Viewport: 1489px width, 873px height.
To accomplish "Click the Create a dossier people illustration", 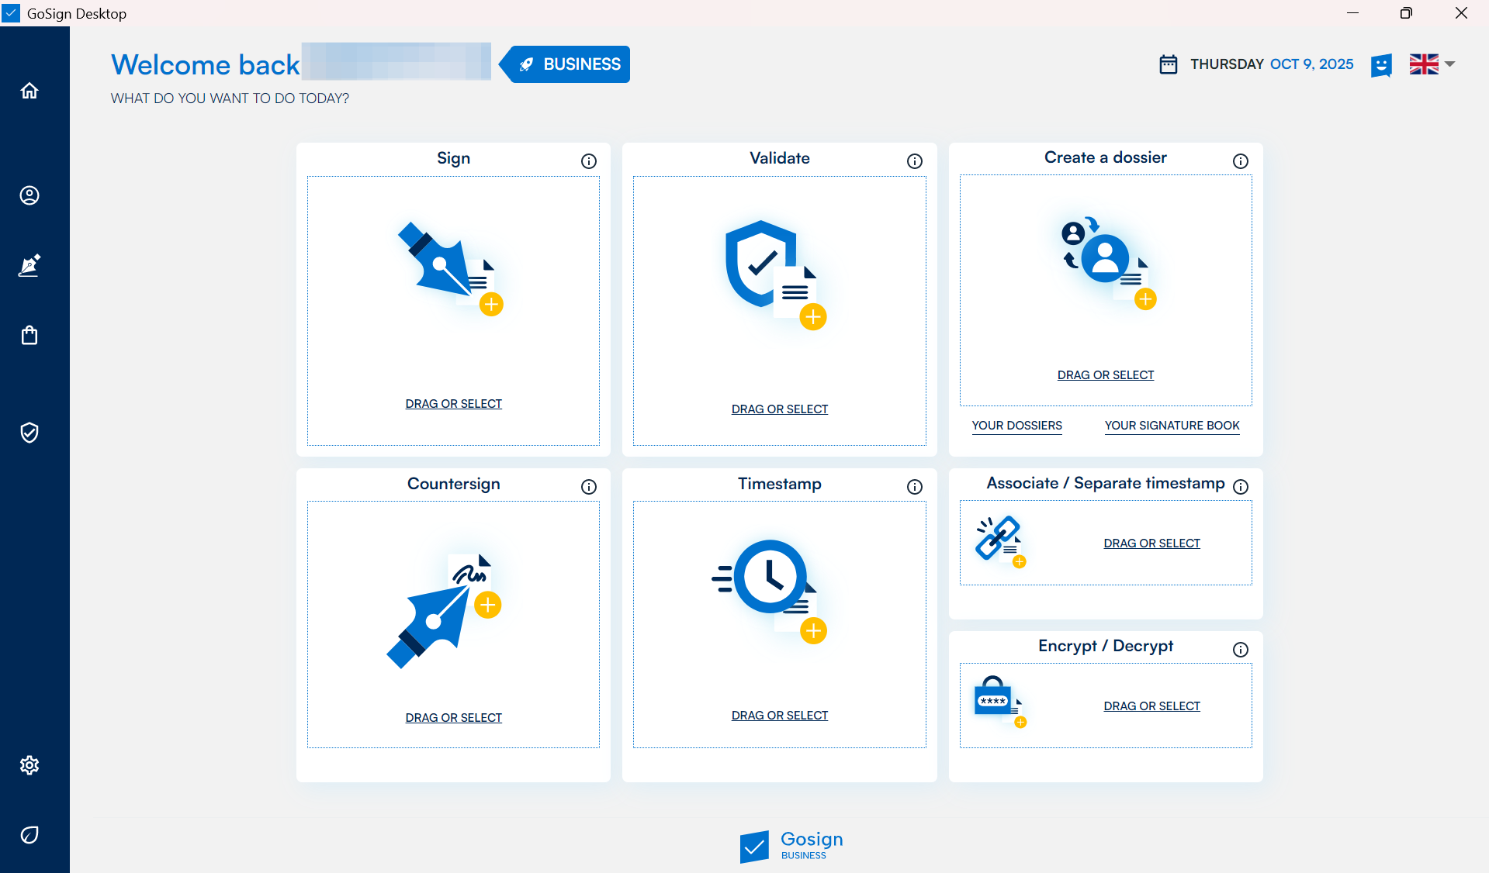I will [1108, 263].
